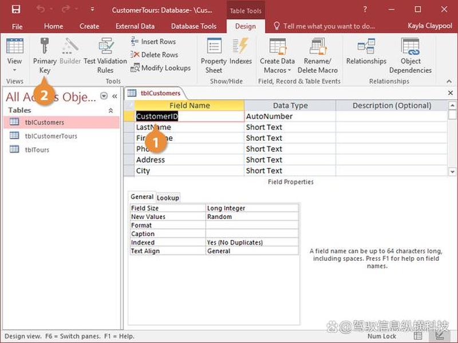The width and height of the screenshot is (458, 343).
Task: Click the Caption property box
Action: [x=252, y=234]
